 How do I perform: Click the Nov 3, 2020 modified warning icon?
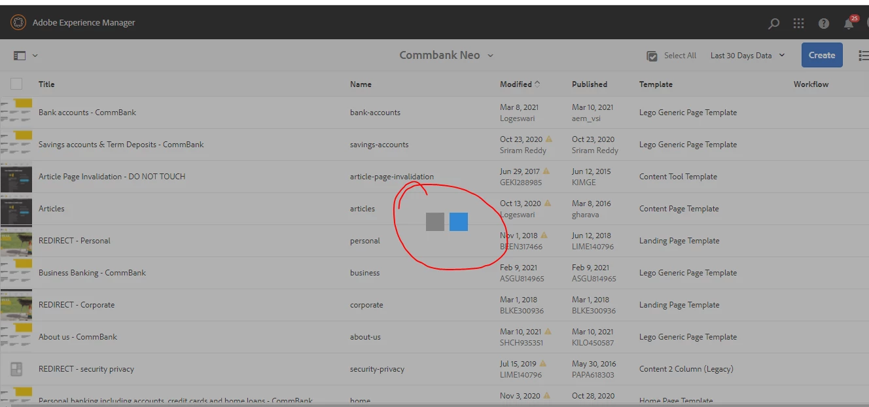pos(548,395)
